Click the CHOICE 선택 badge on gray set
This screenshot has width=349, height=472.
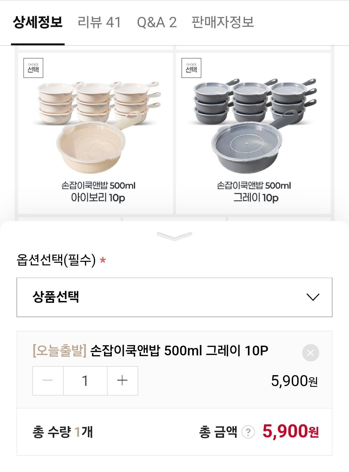click(191, 68)
